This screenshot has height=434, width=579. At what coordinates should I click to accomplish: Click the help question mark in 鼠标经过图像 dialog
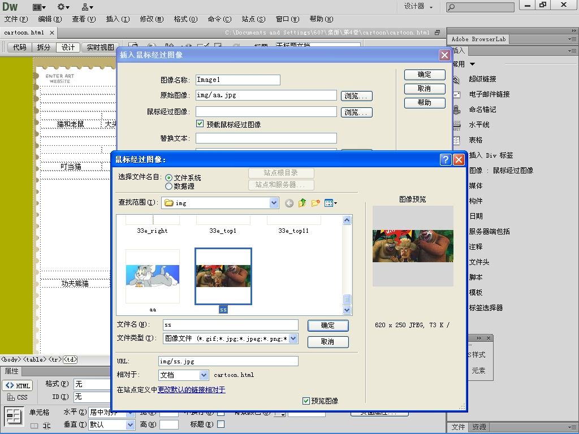tap(446, 159)
